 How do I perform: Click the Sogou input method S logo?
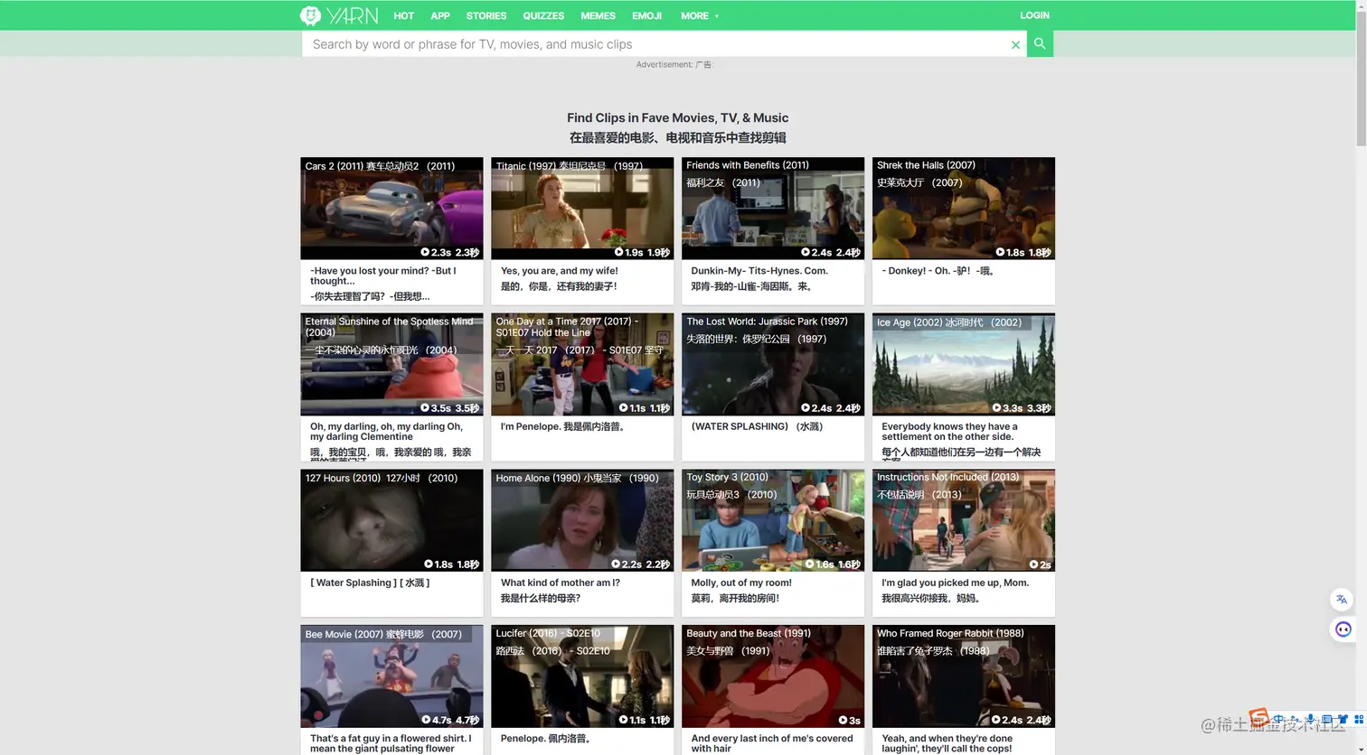[1259, 719]
